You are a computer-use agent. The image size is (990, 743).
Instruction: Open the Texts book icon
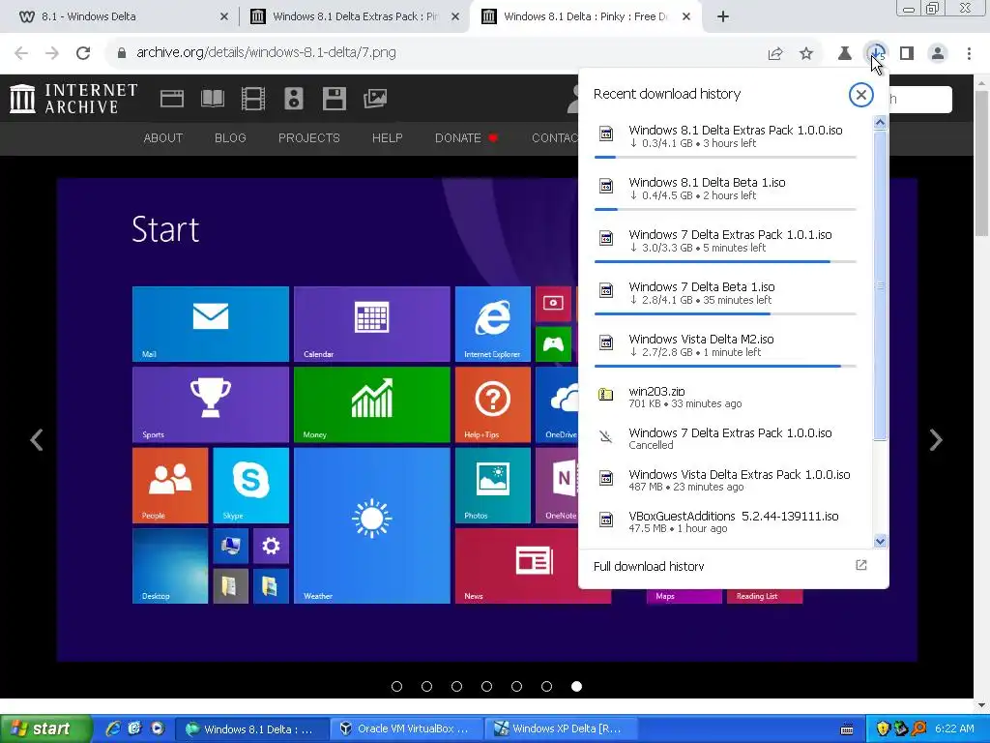coord(212,99)
